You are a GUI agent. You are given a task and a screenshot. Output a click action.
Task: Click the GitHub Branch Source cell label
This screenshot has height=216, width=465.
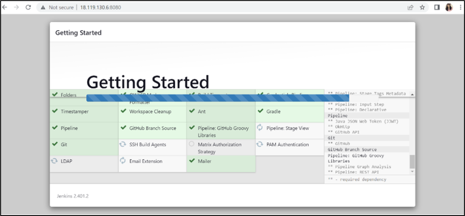(153, 128)
